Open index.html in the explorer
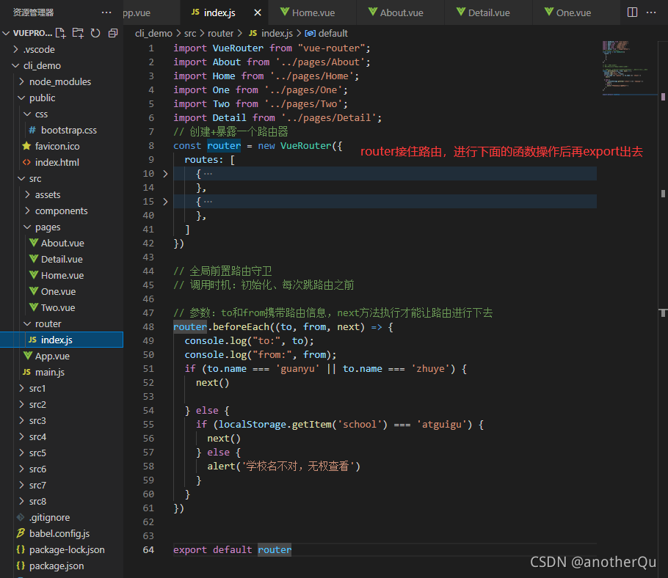This screenshot has height=578, width=668. tap(62, 163)
